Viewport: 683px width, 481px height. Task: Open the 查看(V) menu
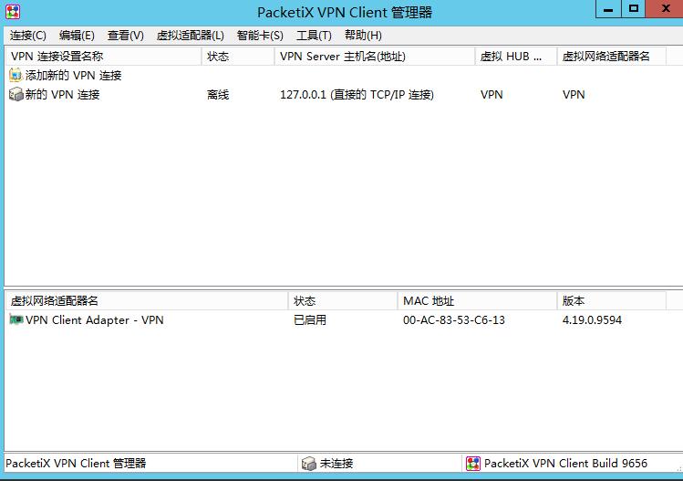pyautogui.click(x=126, y=36)
